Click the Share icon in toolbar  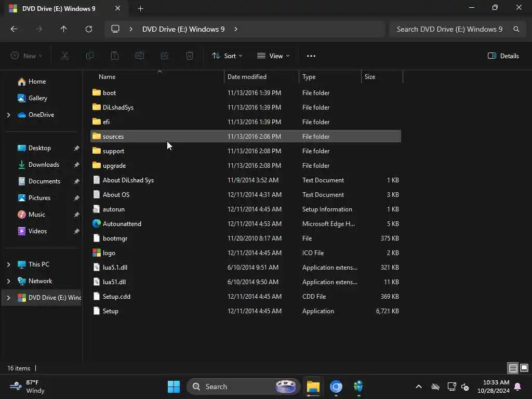coord(165,56)
